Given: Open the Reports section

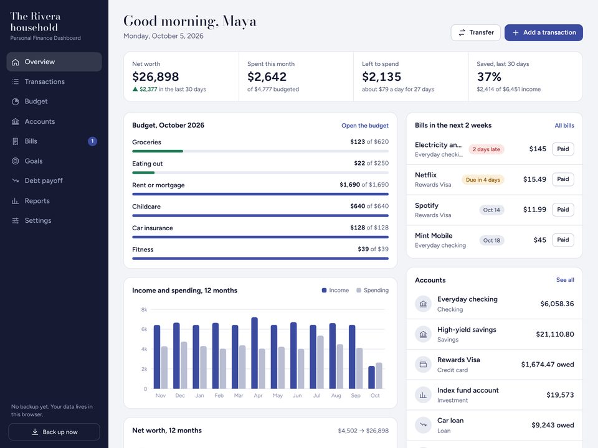Looking at the screenshot, I should tap(54, 201).
